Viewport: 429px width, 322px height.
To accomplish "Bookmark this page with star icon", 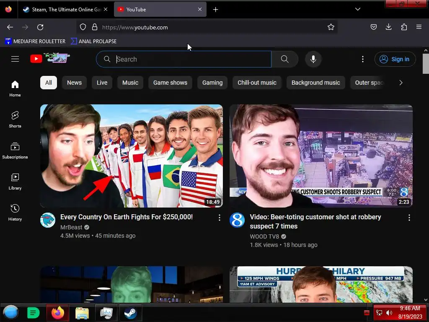I will pos(331,27).
